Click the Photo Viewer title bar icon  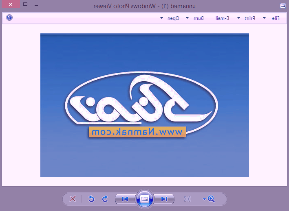(x=283, y=6)
